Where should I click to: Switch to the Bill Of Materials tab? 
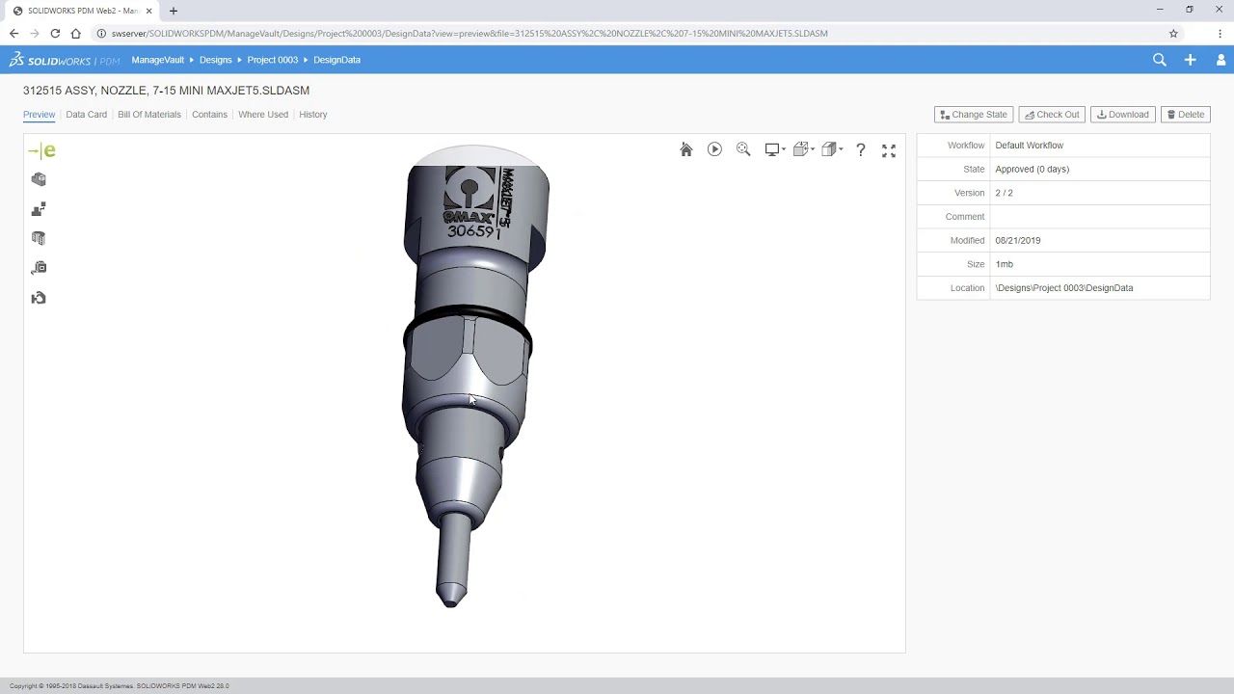(x=149, y=115)
